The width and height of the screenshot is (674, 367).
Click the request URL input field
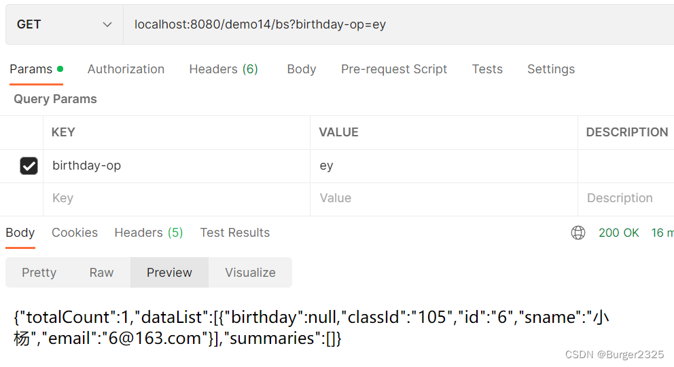(x=398, y=24)
